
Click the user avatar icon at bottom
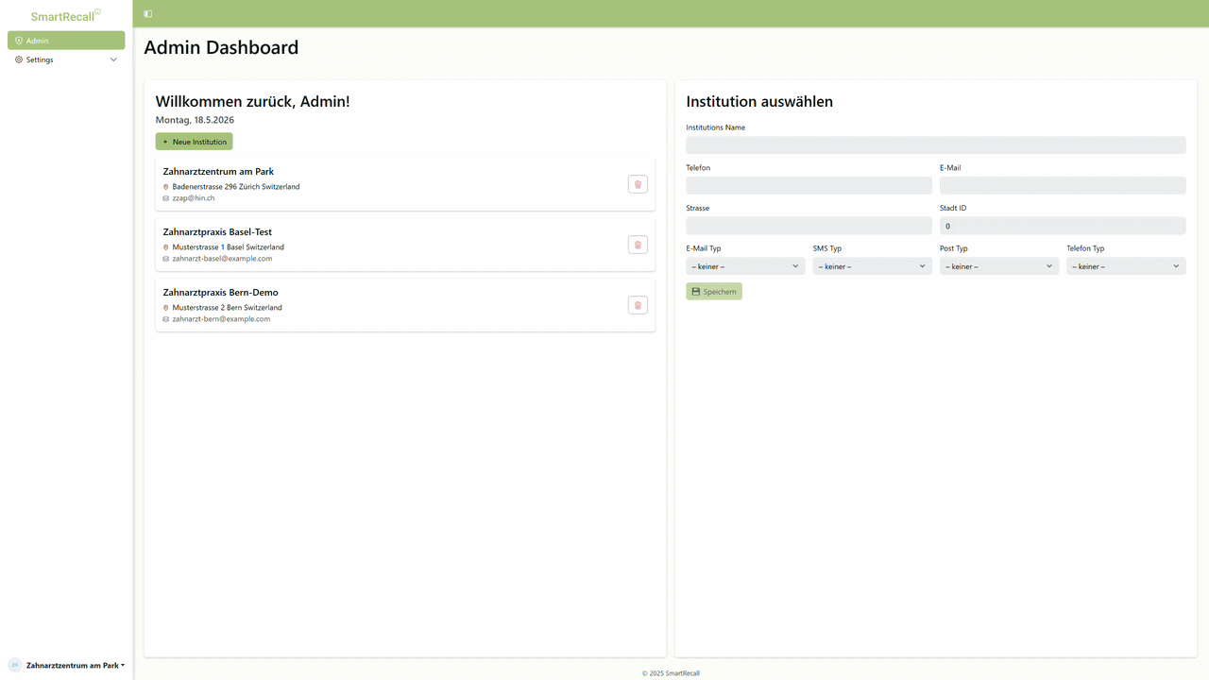(15, 665)
